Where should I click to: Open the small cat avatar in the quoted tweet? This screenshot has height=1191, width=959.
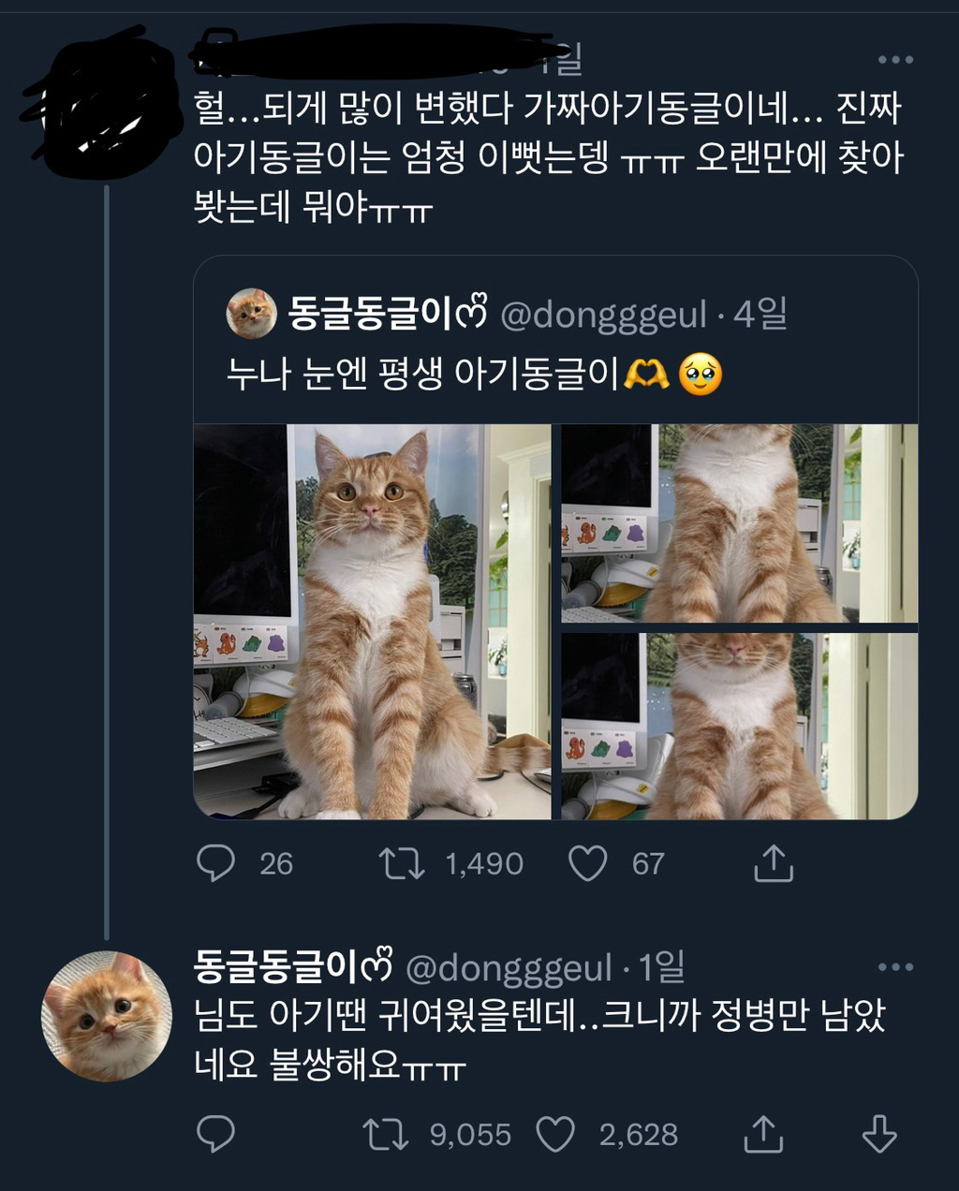pos(251,314)
